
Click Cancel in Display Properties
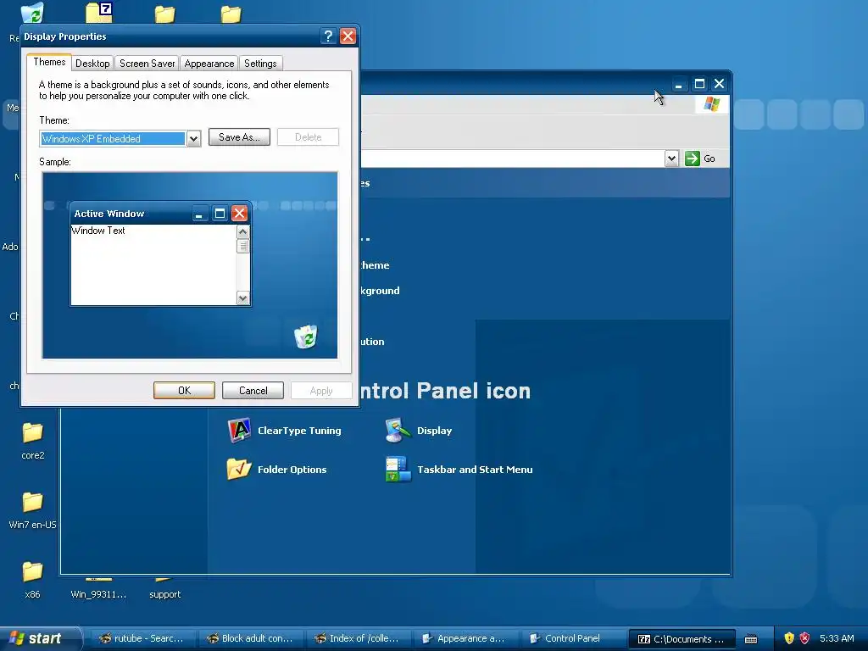pos(253,390)
